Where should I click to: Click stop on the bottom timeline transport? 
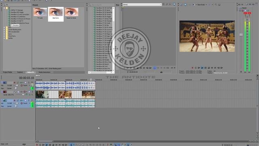click(x=53, y=145)
